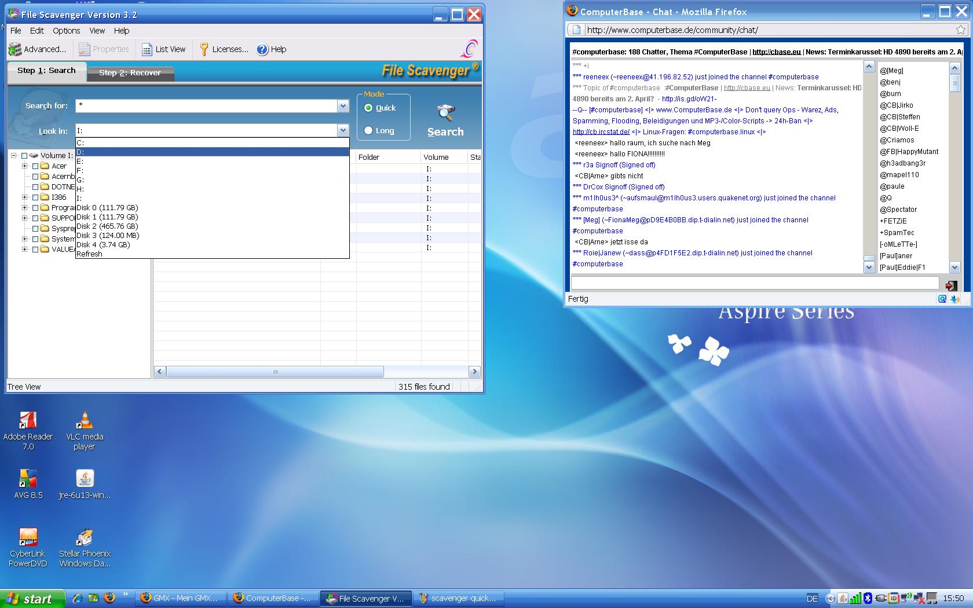Select the Adobe Reader 7.0 desktop icon
The width and height of the screenshot is (973, 608).
click(x=28, y=430)
